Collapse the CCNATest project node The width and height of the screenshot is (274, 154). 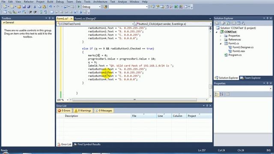[x=217, y=32]
